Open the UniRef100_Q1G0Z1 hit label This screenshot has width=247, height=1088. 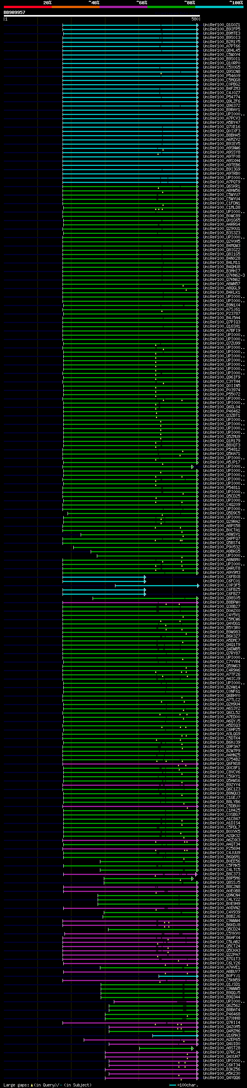(x=222, y=25)
